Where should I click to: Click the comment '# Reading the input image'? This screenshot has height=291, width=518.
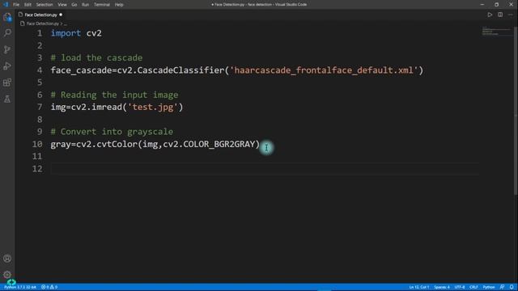click(x=114, y=95)
